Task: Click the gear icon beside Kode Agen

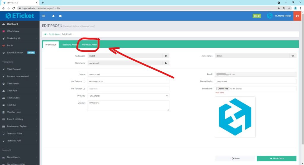Action: [x=166, y=56]
